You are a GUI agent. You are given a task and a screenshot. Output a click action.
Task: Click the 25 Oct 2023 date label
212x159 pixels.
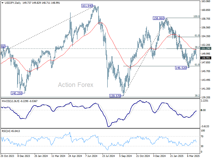(7, 156)
